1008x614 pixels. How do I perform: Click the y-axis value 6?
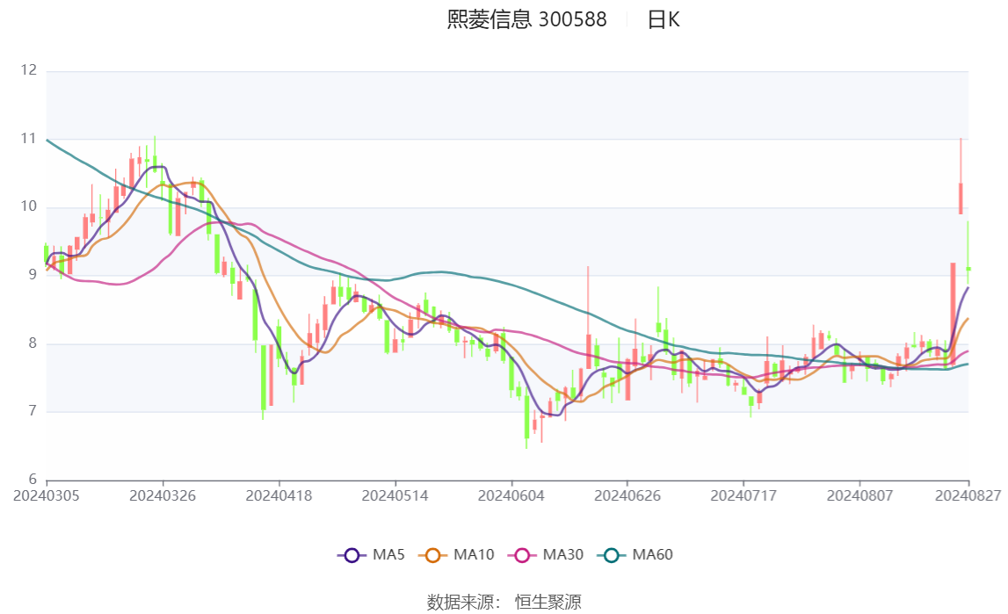33,479
